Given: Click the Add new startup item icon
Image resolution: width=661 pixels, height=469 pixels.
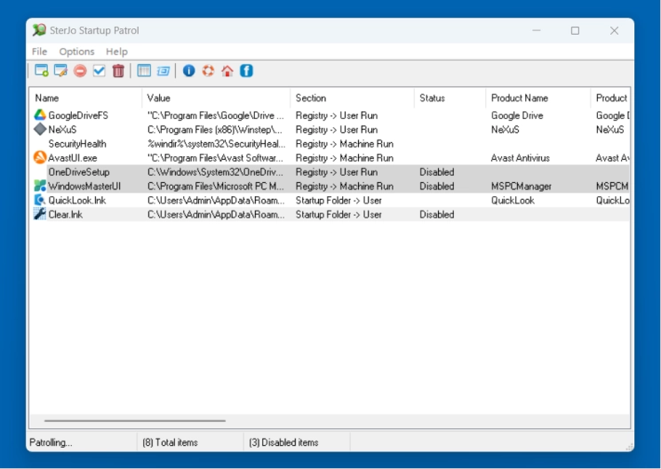Looking at the screenshot, I should tap(41, 71).
